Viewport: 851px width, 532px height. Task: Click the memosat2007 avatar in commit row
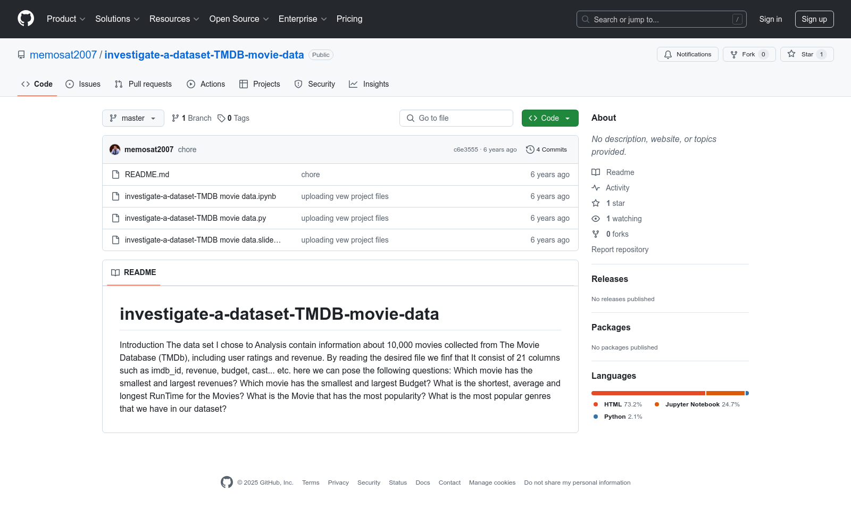(x=115, y=149)
